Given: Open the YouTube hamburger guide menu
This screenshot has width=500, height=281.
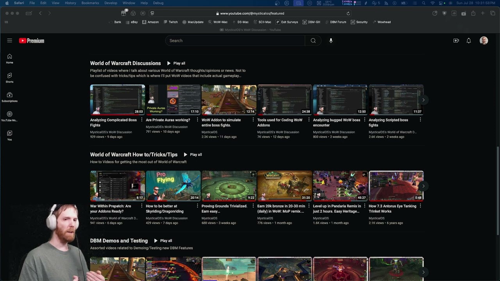Looking at the screenshot, I should click(x=9, y=41).
